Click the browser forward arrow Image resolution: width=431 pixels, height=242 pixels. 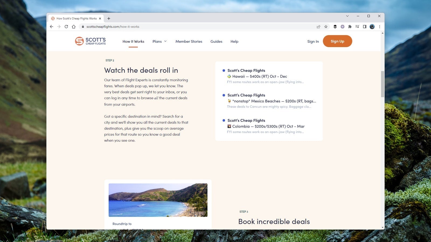pyautogui.click(x=59, y=27)
